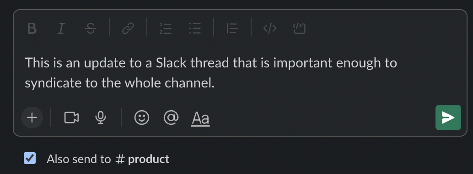
Task: Insert a code block
Action: pyautogui.click(x=299, y=29)
